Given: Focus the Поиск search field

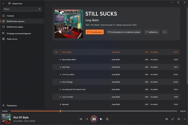Looking at the screenshot, I should 22,9.
